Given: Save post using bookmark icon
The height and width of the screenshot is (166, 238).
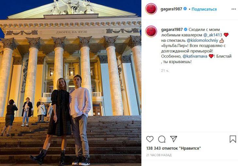Looking at the screenshot, I should coord(233,139).
